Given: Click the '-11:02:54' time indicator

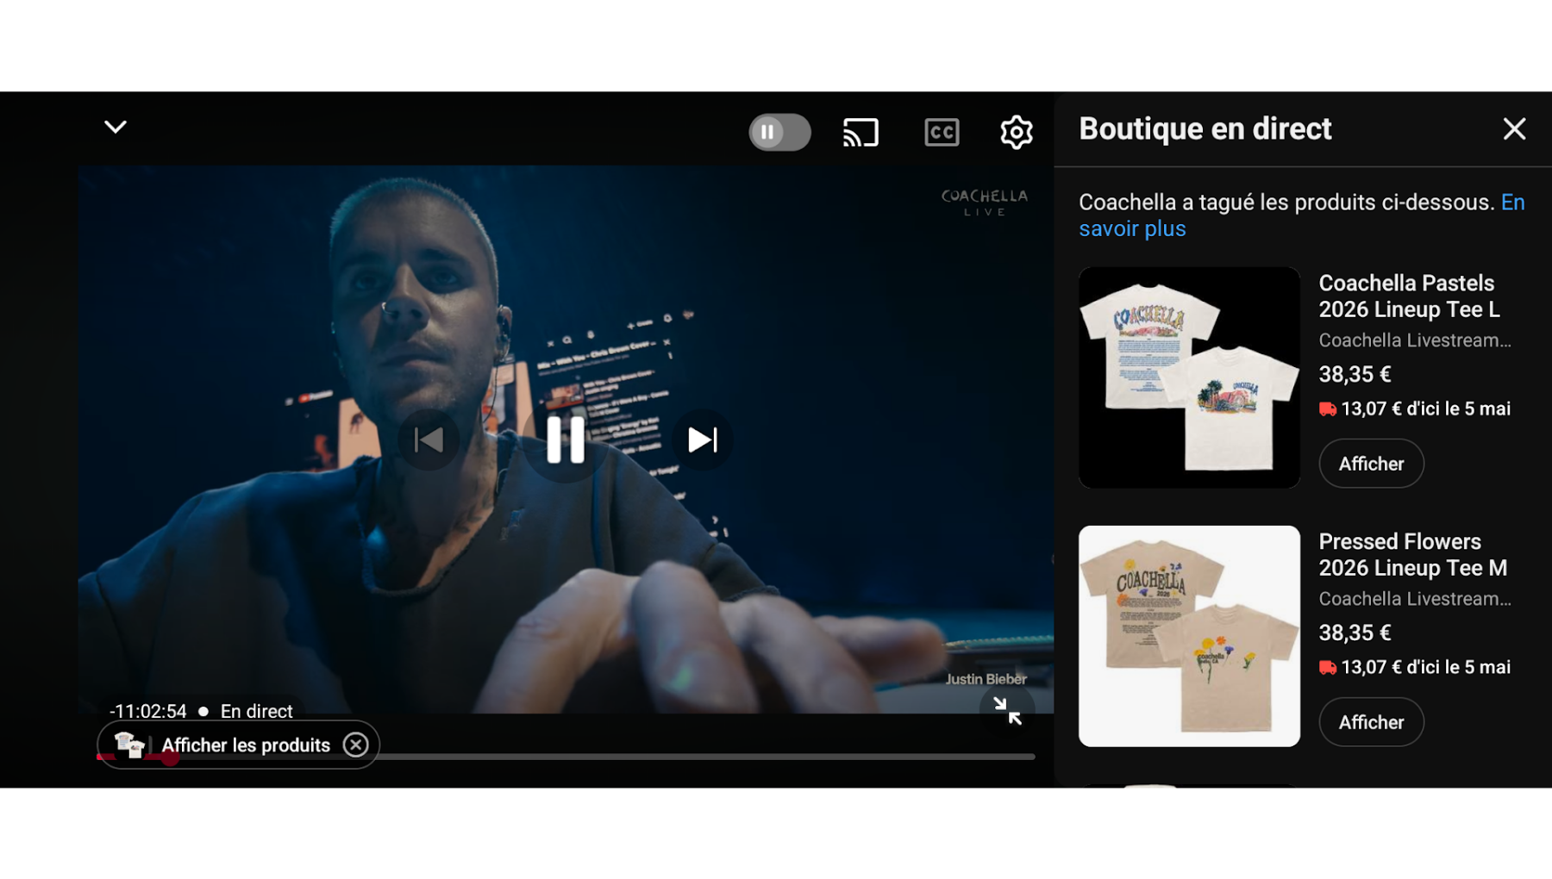Looking at the screenshot, I should (x=147, y=711).
